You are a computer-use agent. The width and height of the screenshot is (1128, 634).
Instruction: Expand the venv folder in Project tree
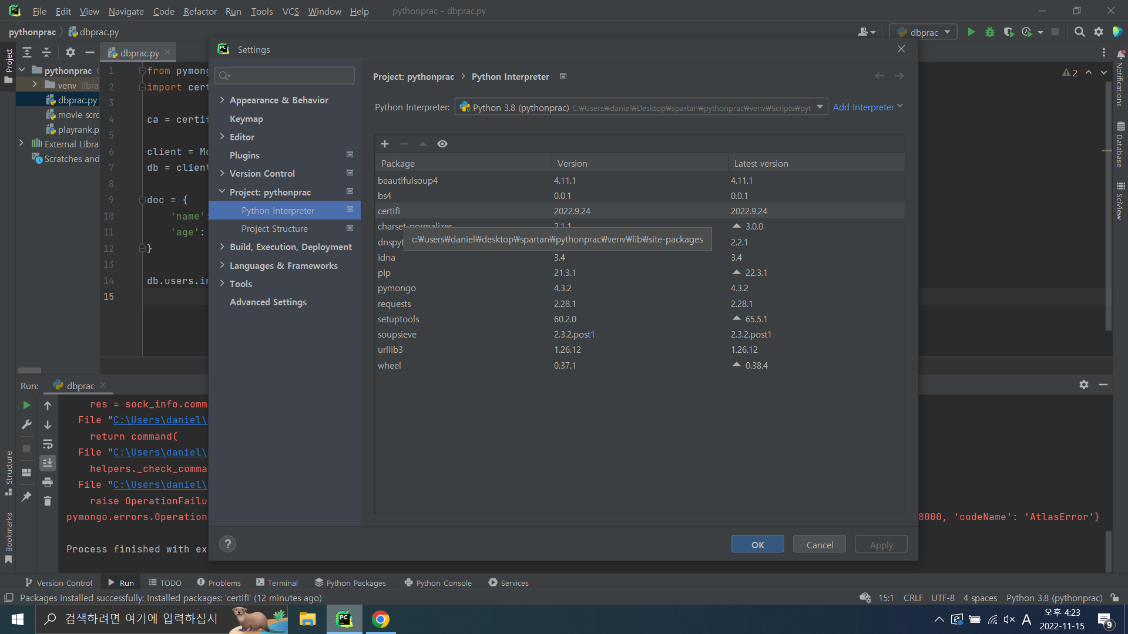35,85
